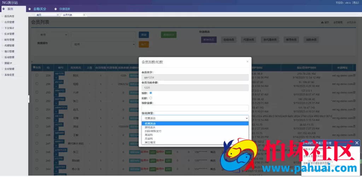Open 下注统计 in the sidebar menu
This screenshot has height=177, width=362.
(9, 28)
